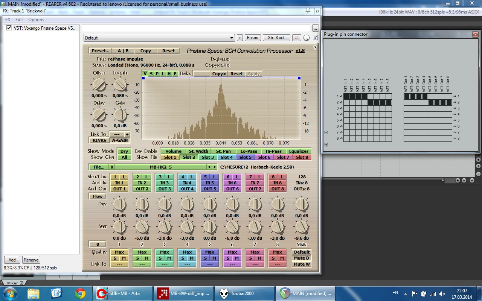The width and height of the screenshot is (482, 301).
Task: Uncheck the Voxengo Pristine Space plugin checkbox
Action: [x=9, y=28]
